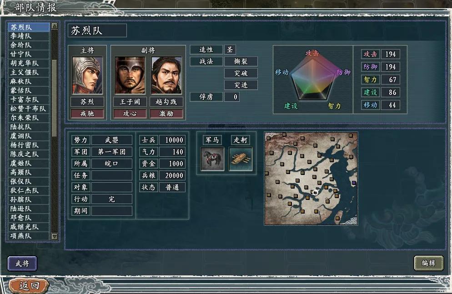Select 胡充华队 in the unit list
The image size is (452, 294).
pyautogui.click(x=29, y=63)
